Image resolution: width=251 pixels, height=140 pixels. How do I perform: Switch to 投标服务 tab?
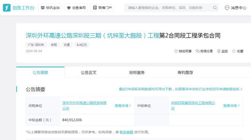[137, 72]
